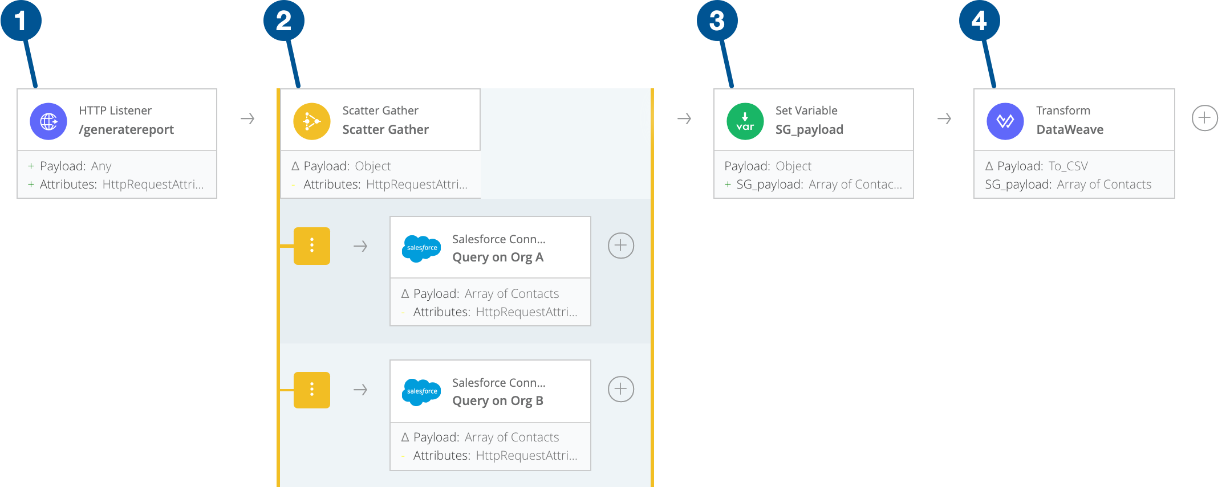Viewport: 1226px width, 491px height.
Task: Add component after Query on Org A
Action: click(x=620, y=245)
